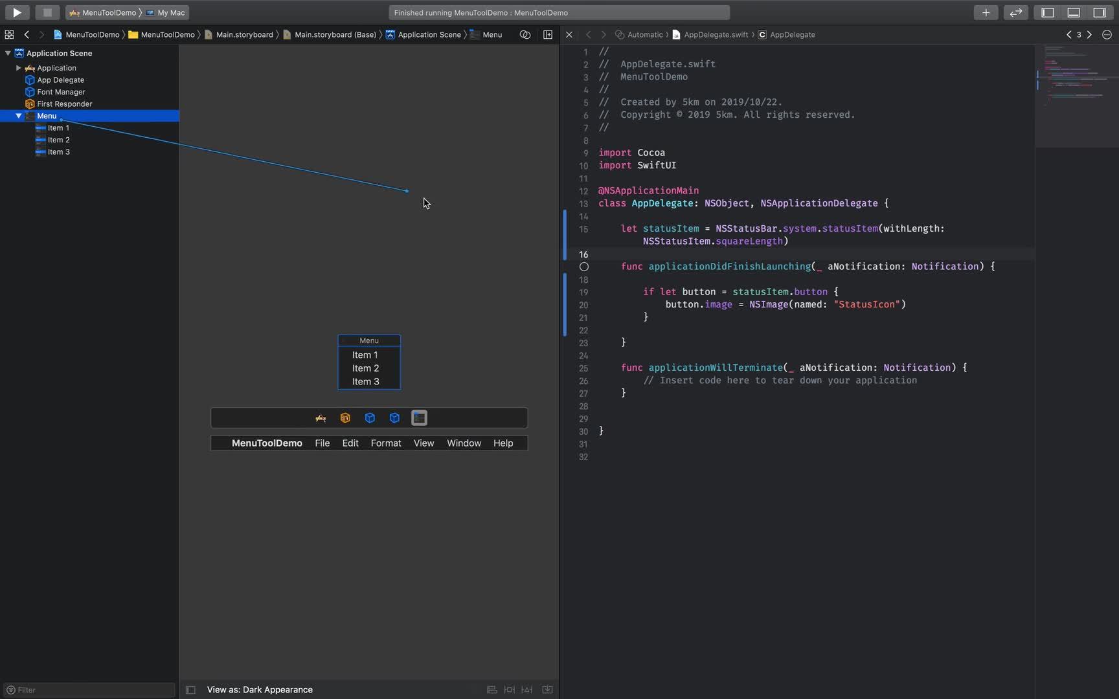
Task: Toggle the Navigator panel visibility
Action: point(1048,12)
